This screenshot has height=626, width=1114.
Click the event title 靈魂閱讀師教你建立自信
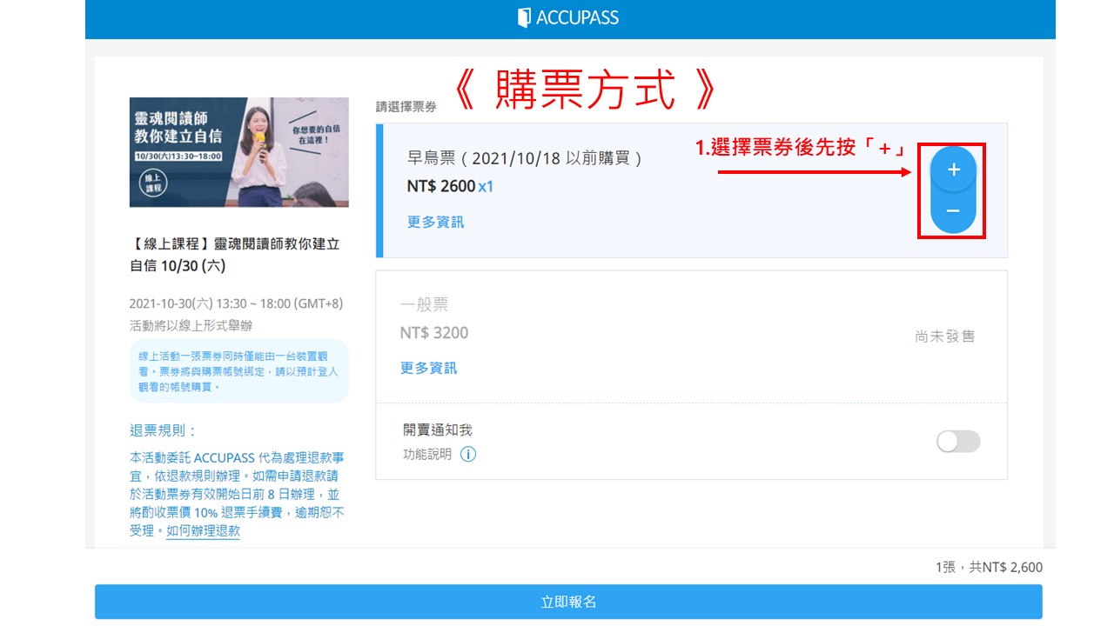coord(234,254)
